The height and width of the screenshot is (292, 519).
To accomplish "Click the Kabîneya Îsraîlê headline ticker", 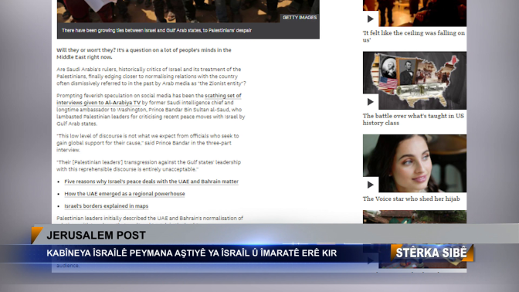I will (x=192, y=253).
